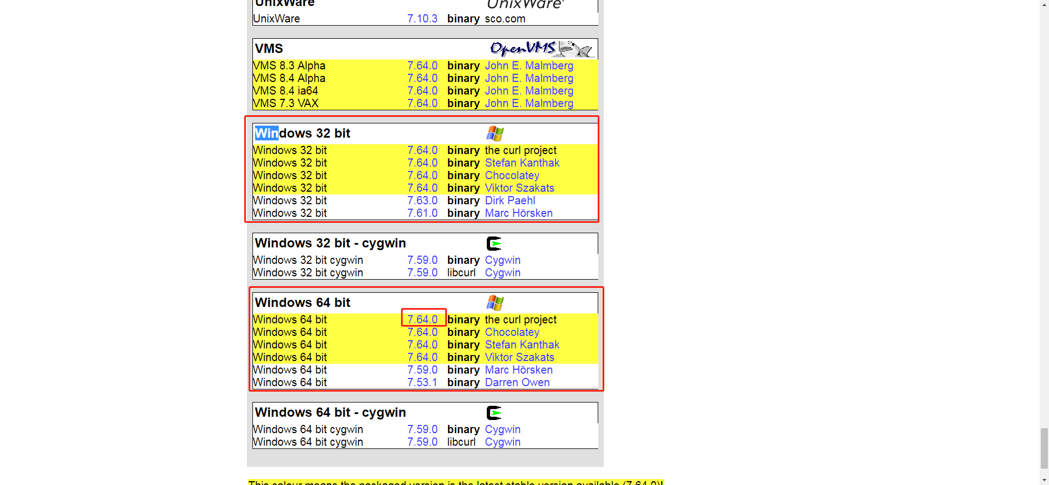The height and width of the screenshot is (485, 1049).
Task: Open the Marc Hörsken link under Windows 64 bit
Action: (x=518, y=370)
